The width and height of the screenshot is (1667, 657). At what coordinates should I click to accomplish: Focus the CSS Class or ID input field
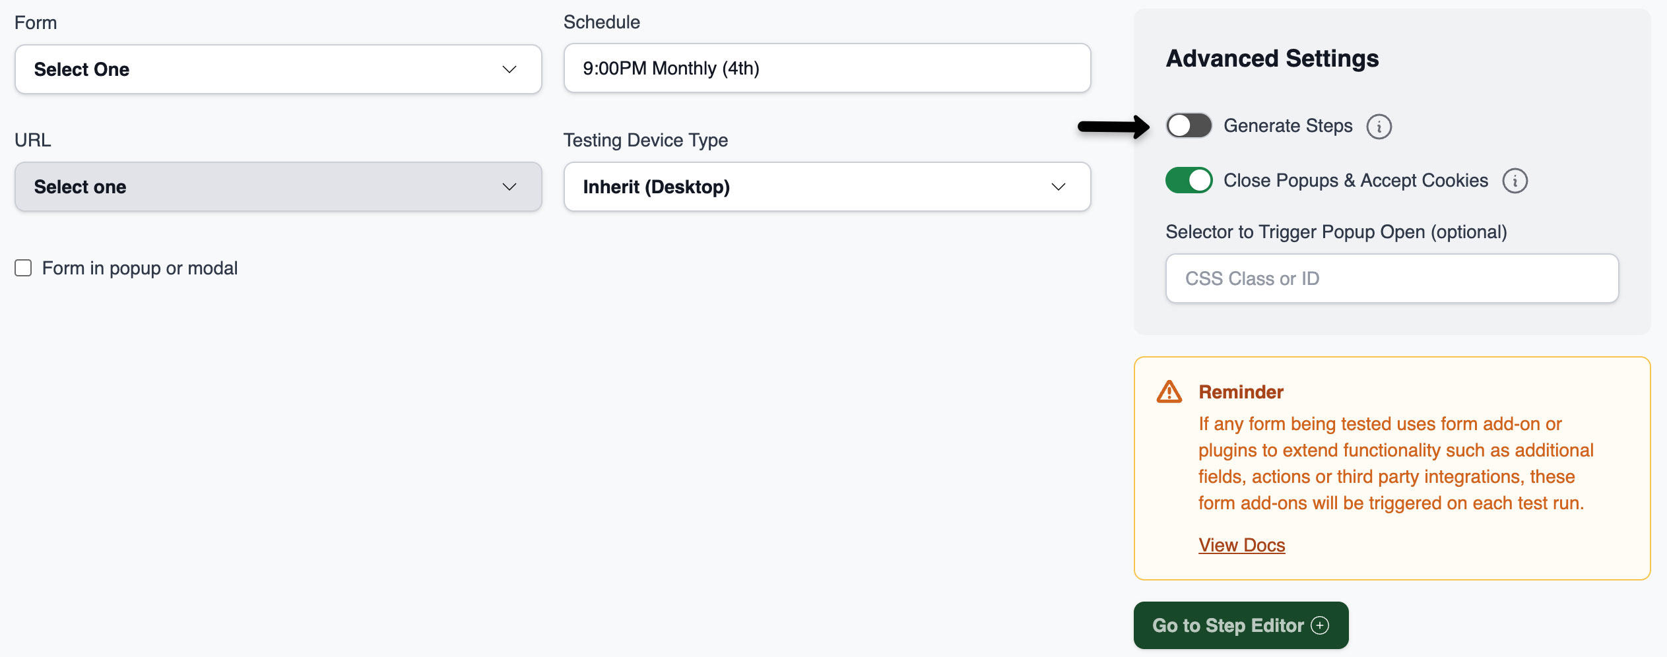click(x=1391, y=278)
